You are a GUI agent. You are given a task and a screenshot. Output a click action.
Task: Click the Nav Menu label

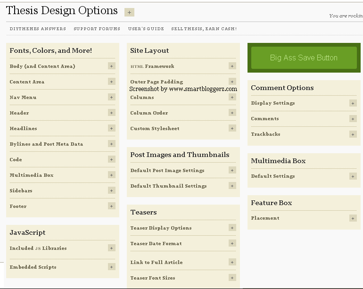[x=23, y=97]
